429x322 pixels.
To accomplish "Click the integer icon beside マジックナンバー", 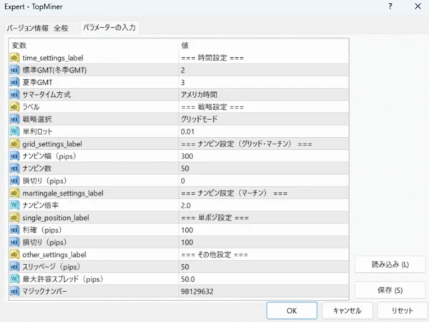I will (14, 291).
